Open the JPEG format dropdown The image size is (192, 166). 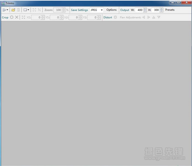97,10
